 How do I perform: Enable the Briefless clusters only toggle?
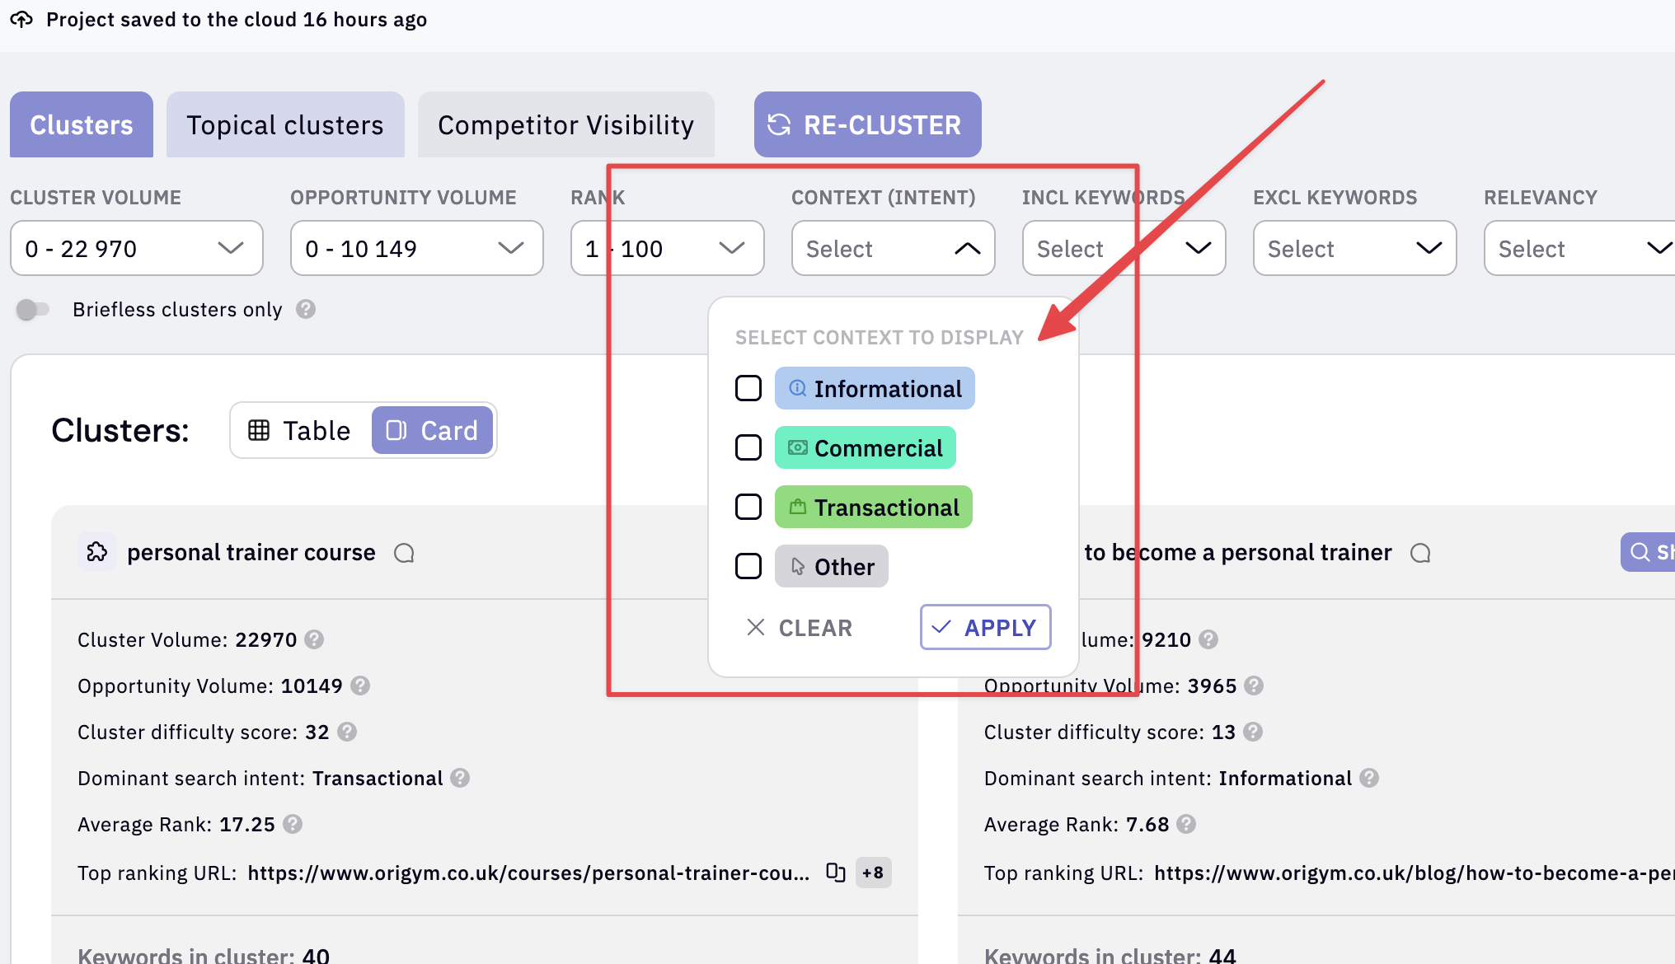click(x=33, y=310)
